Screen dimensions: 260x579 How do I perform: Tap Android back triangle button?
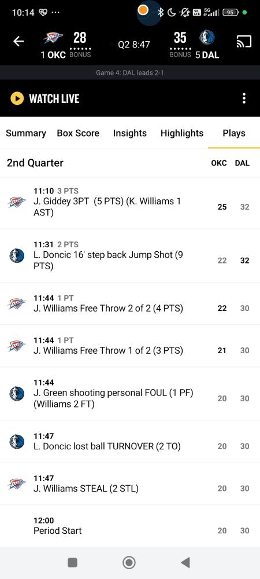(185, 562)
